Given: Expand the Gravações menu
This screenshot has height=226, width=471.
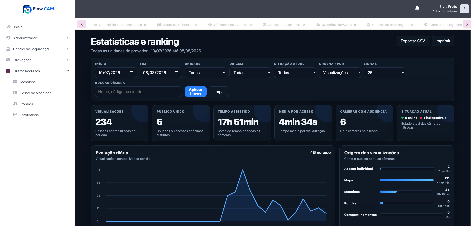Looking at the screenshot, I should pyautogui.click(x=68, y=60).
